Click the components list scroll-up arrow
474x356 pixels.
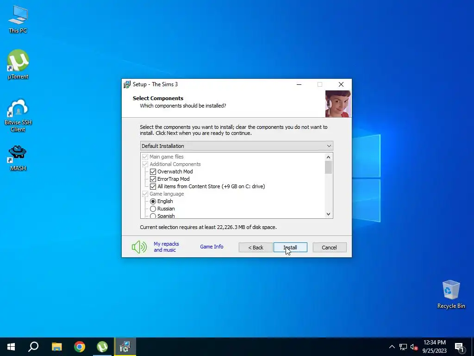pyautogui.click(x=329, y=157)
